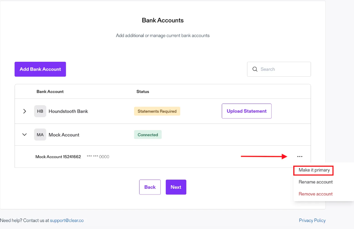The height and width of the screenshot is (229, 354).
Task: Select Remove account menu option
Action: click(316, 194)
